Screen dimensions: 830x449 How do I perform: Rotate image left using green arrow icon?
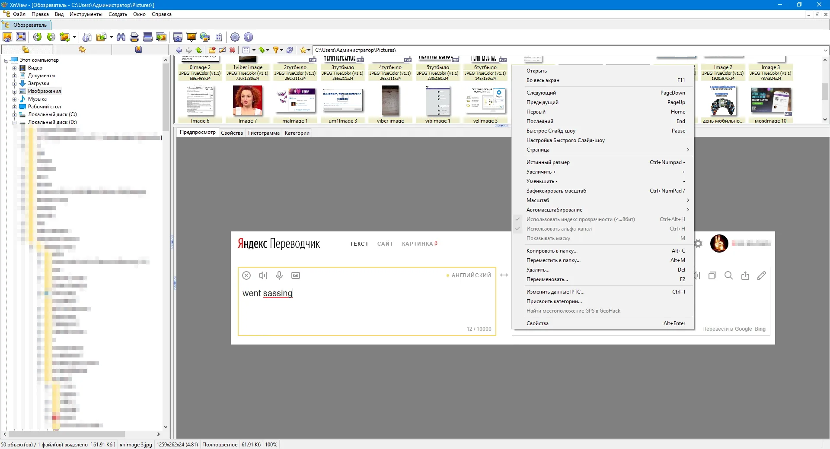[x=38, y=37]
